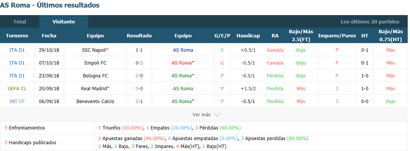Select the Visitante tab
Screen dimensions: 410x151
(x=64, y=22)
